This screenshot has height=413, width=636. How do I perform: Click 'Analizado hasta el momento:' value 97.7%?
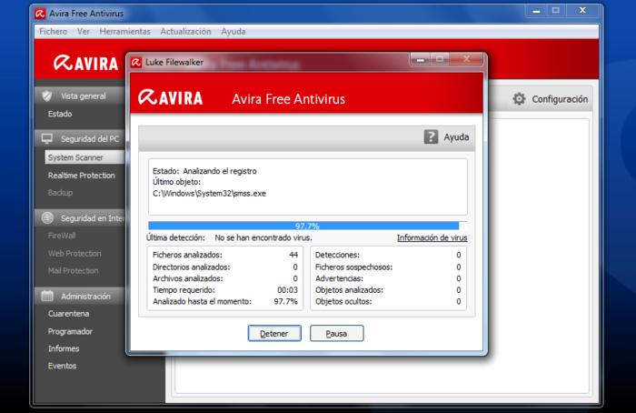click(285, 301)
